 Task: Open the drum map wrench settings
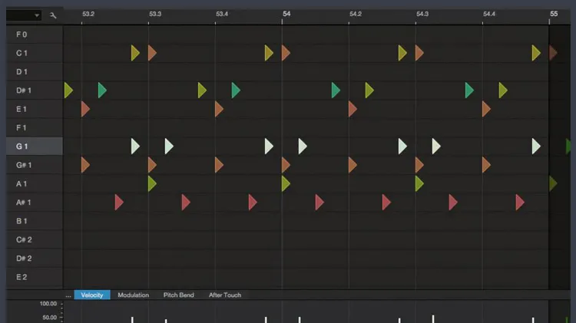53,15
